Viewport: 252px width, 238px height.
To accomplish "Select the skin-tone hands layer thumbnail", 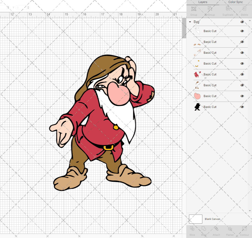I will pyautogui.click(x=197, y=53).
